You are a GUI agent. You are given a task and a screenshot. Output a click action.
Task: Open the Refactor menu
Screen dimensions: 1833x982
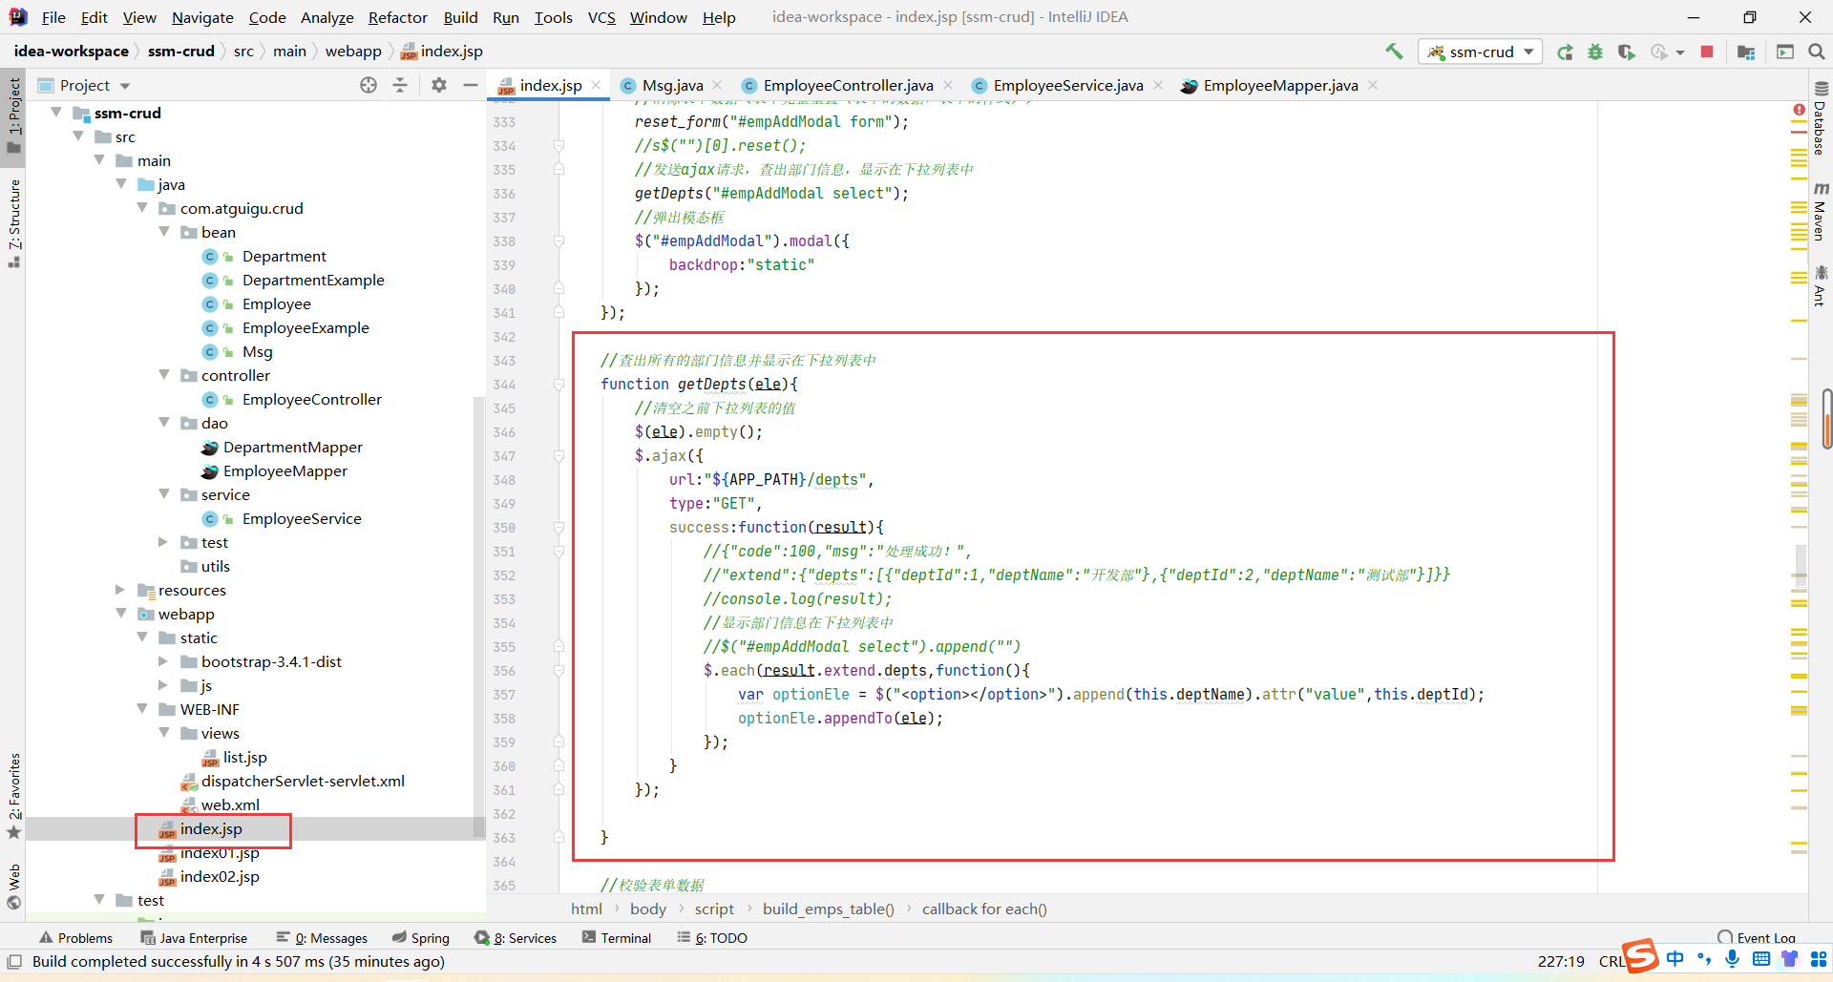pyautogui.click(x=397, y=17)
